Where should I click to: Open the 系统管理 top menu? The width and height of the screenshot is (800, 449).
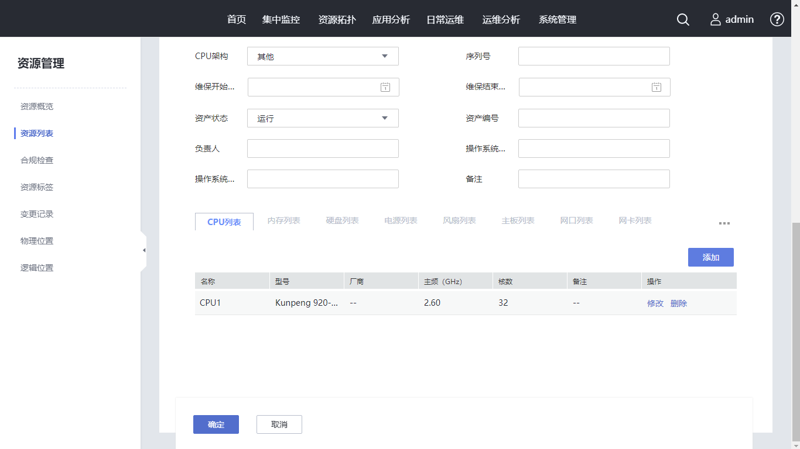558,19
